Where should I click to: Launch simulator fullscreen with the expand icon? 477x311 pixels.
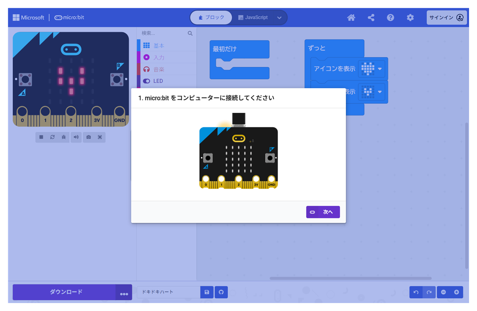[x=100, y=137]
